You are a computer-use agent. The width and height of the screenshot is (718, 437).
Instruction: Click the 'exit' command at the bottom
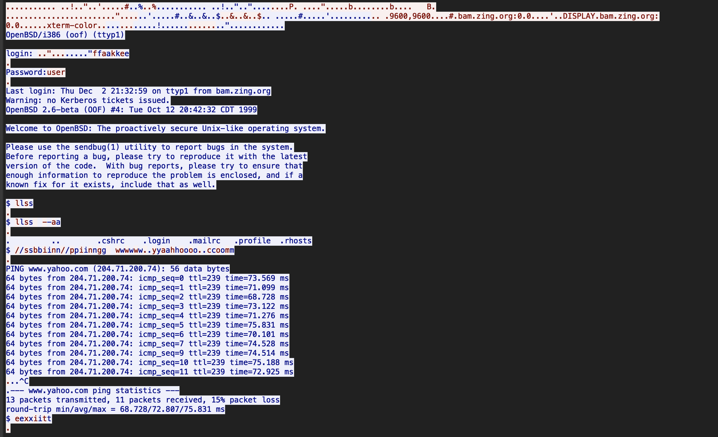[x=33, y=419]
